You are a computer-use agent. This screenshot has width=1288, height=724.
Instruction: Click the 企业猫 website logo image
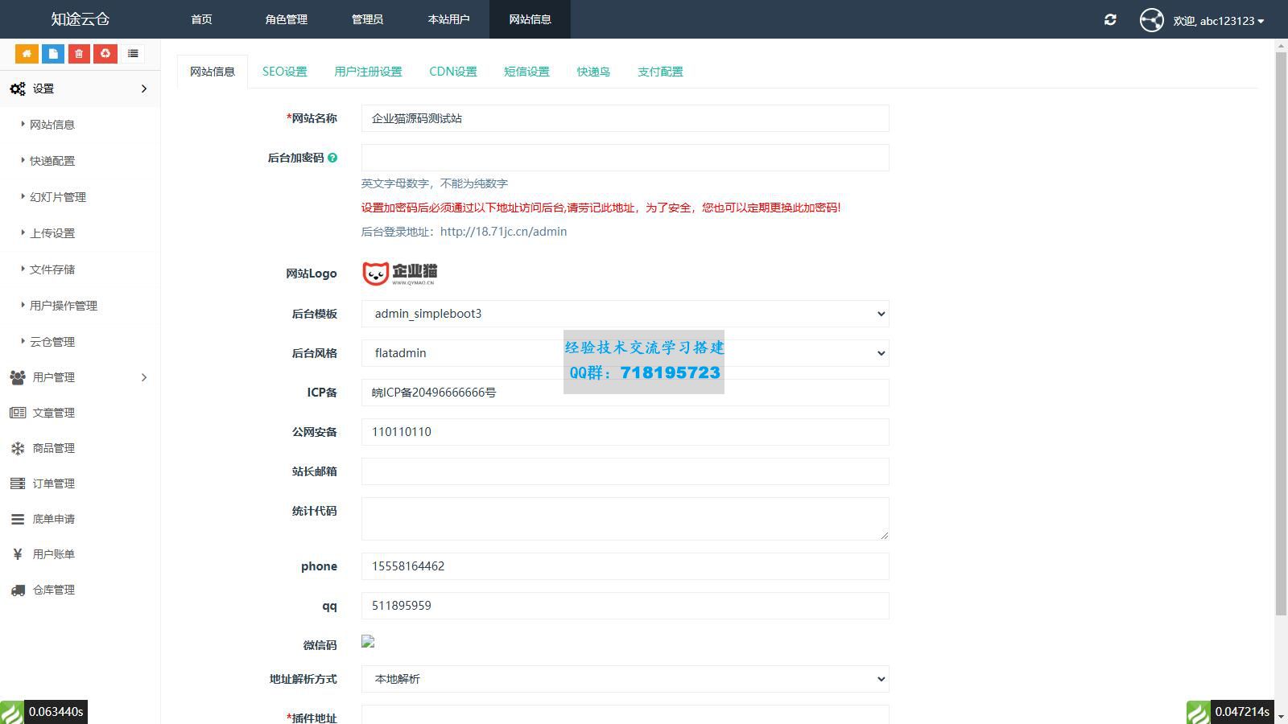[399, 274]
